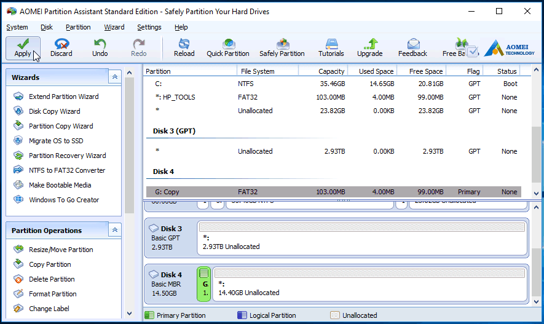This screenshot has width=544, height=324.
Task: Open Quick Partition tool
Action: click(x=228, y=48)
